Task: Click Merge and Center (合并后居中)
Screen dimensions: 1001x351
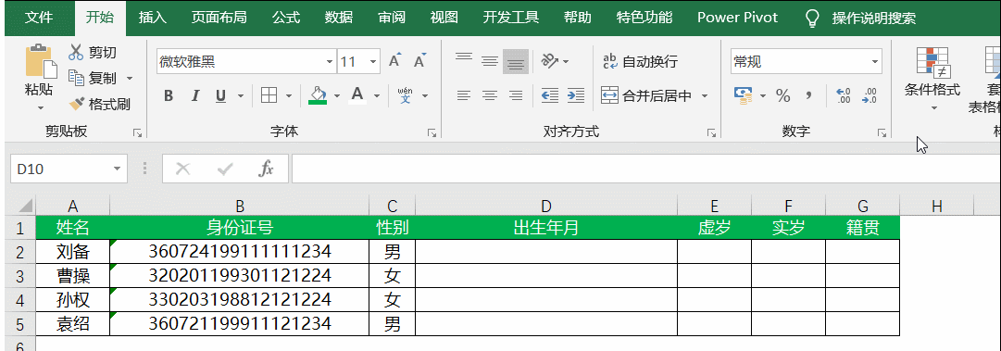Action: tap(647, 95)
